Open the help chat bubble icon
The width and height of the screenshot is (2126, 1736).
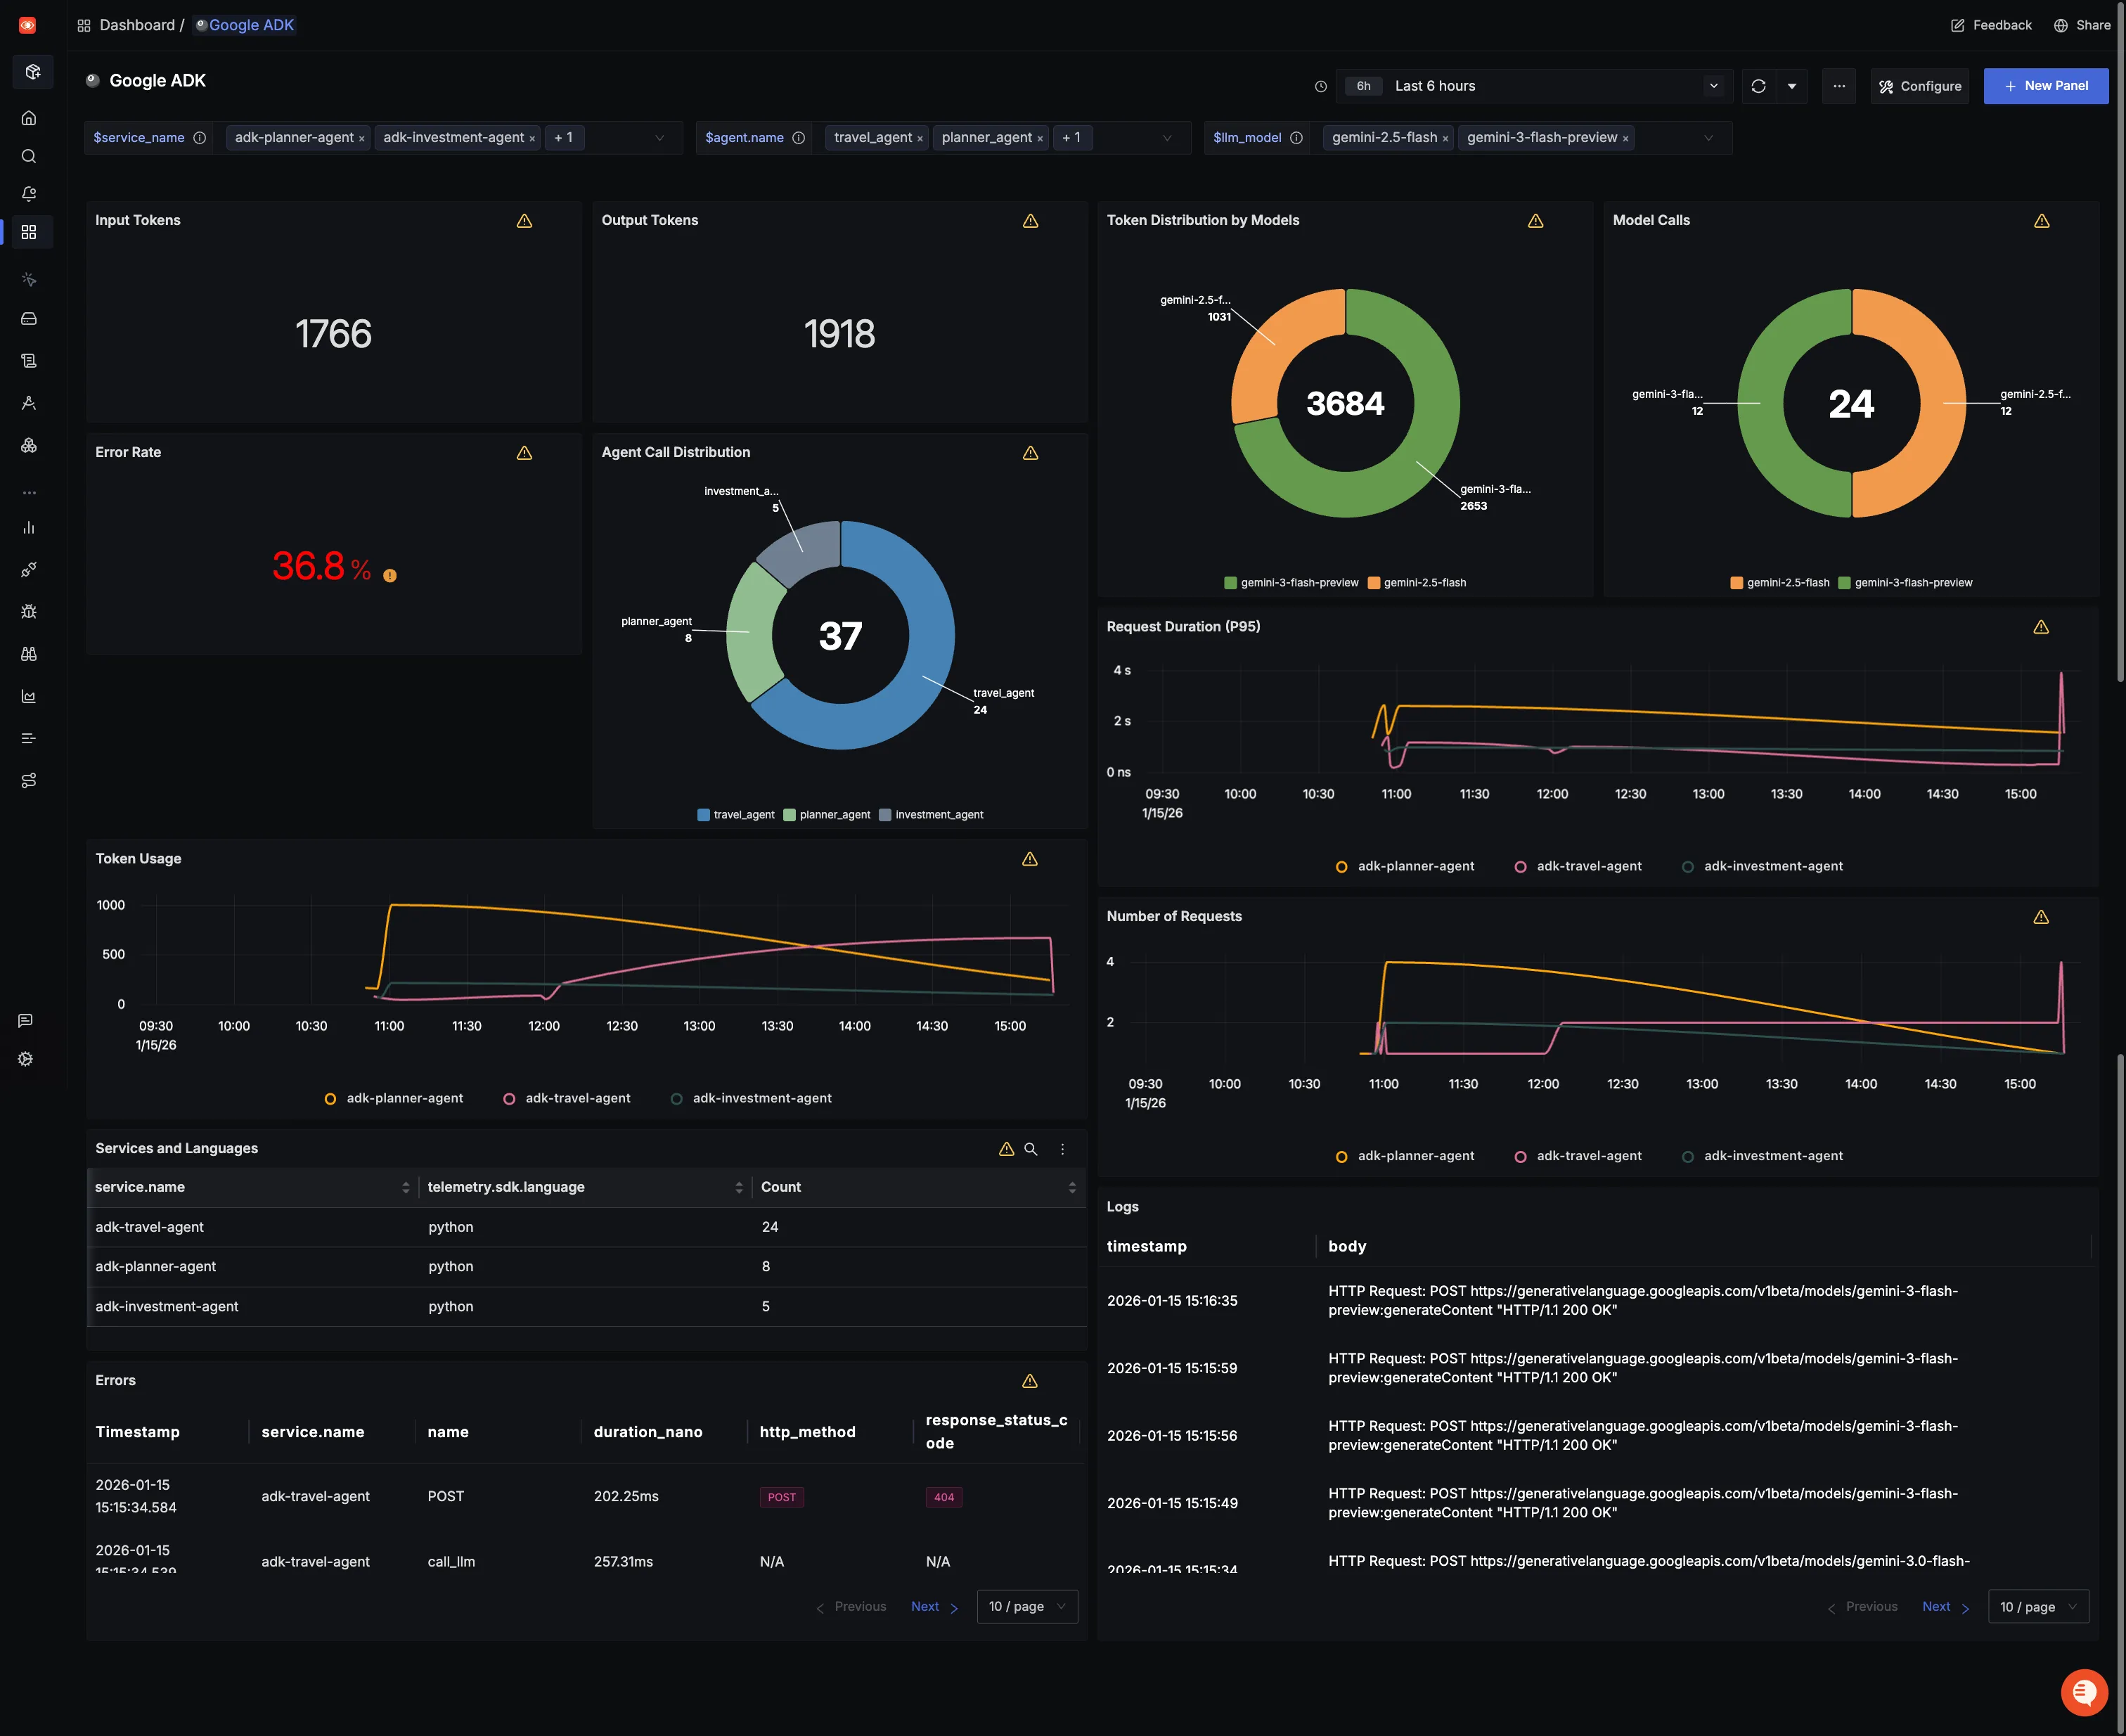2084,1692
